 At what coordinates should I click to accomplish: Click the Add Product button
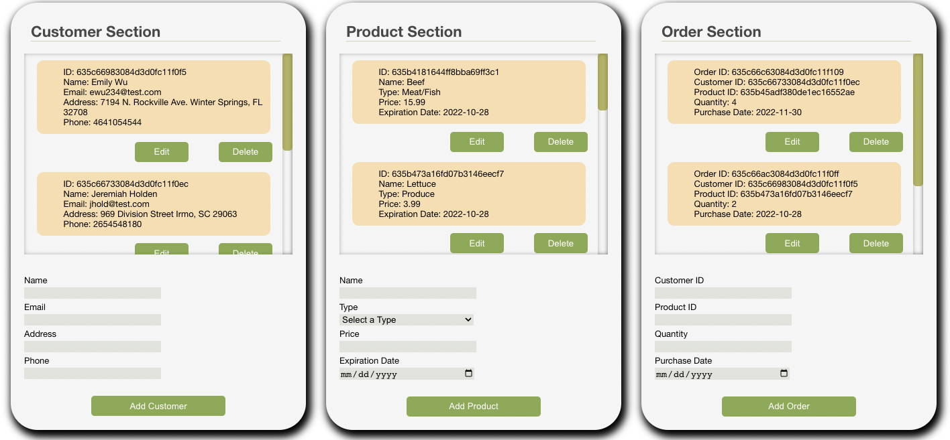click(x=474, y=407)
